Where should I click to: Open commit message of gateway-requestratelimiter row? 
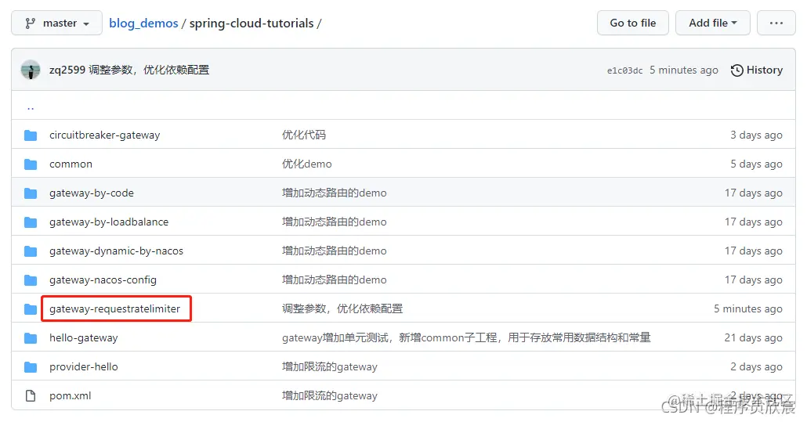tap(342, 309)
